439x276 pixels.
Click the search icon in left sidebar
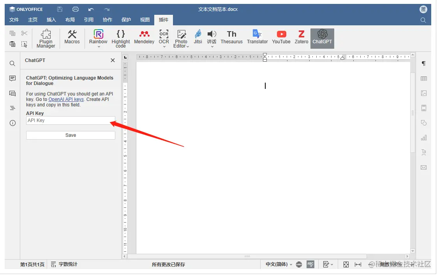[12, 64]
